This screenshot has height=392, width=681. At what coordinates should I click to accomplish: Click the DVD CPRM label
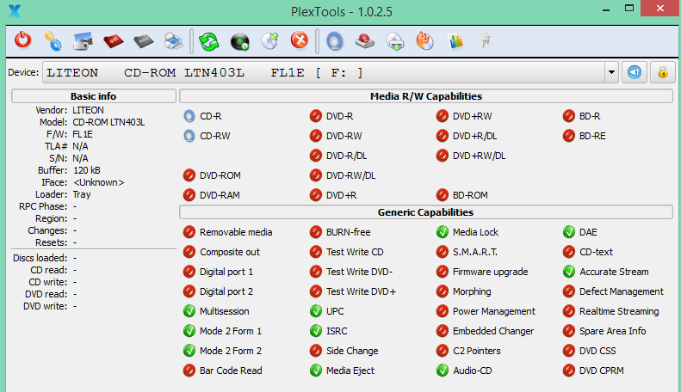pos(602,371)
